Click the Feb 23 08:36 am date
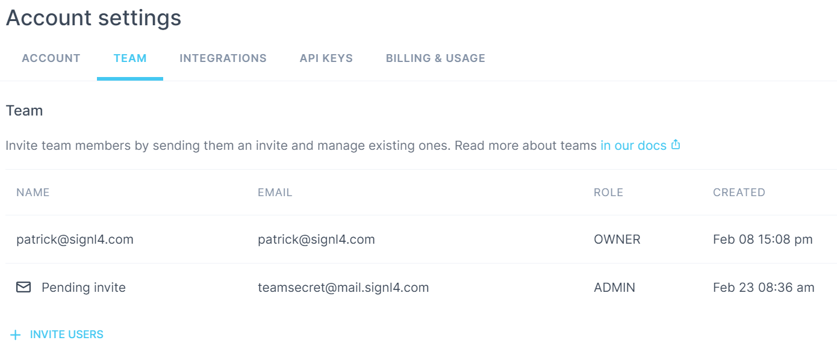Image resolution: width=837 pixels, height=358 pixels. pyautogui.click(x=764, y=288)
